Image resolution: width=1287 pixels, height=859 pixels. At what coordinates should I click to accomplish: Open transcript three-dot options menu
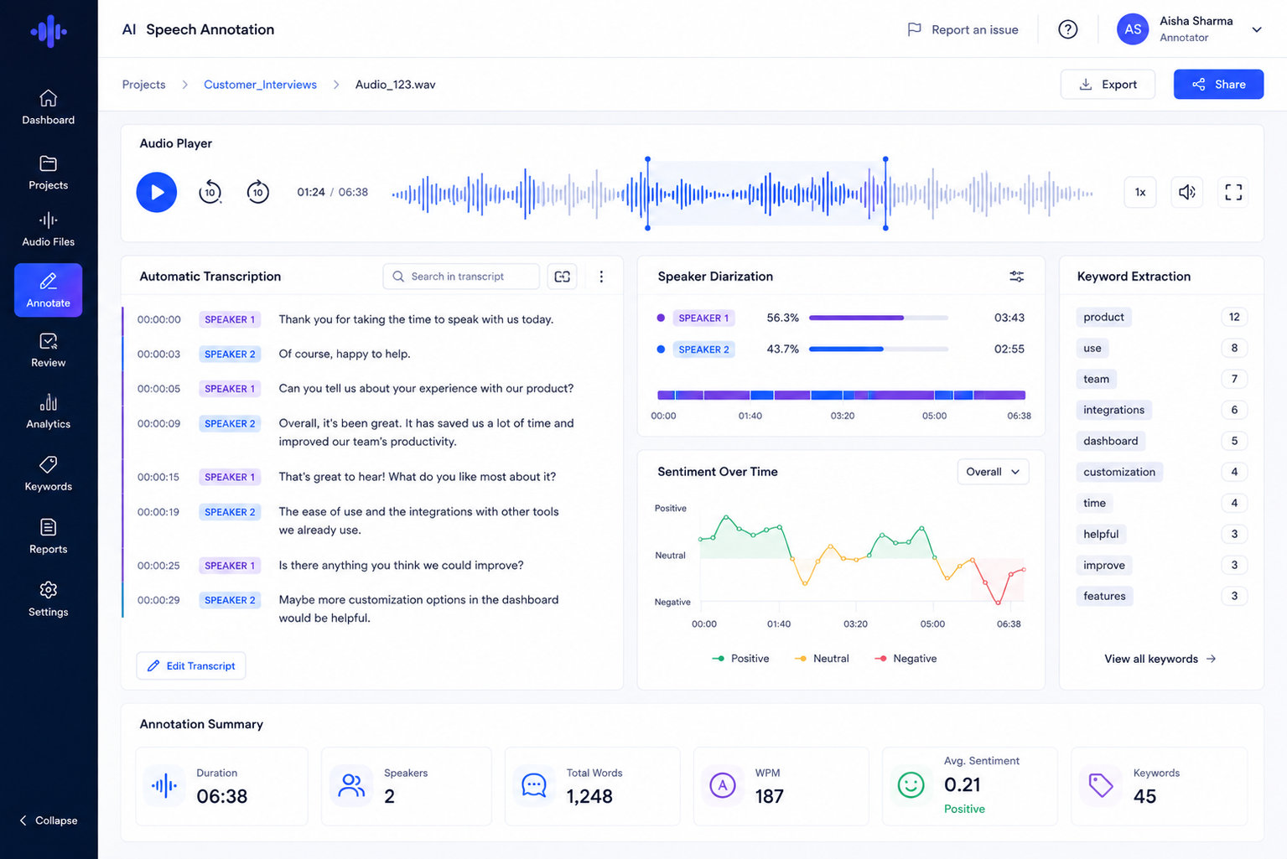601,277
